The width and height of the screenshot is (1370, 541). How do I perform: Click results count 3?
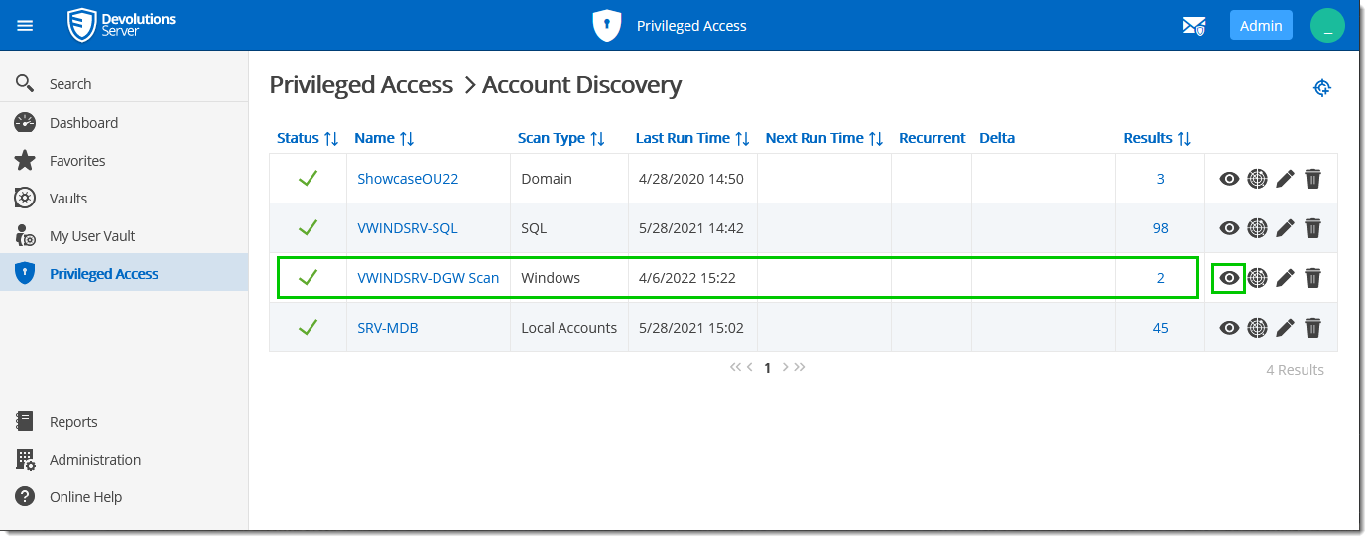tap(1160, 179)
